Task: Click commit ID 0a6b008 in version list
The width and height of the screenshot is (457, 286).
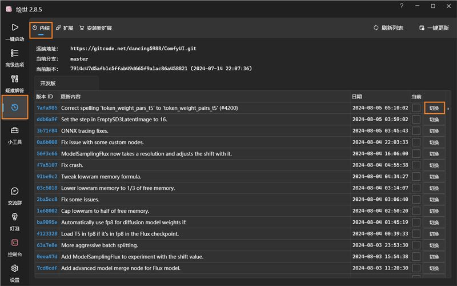Action: pos(47,142)
